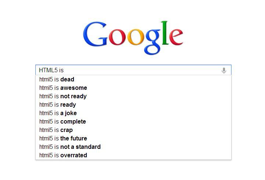The height and width of the screenshot is (180, 265).
Task: Choose 'html5 is the future' suggestion
Action: [x=63, y=138]
